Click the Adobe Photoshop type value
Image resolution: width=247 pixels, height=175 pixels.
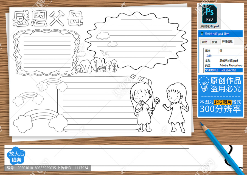click(x=231, y=65)
